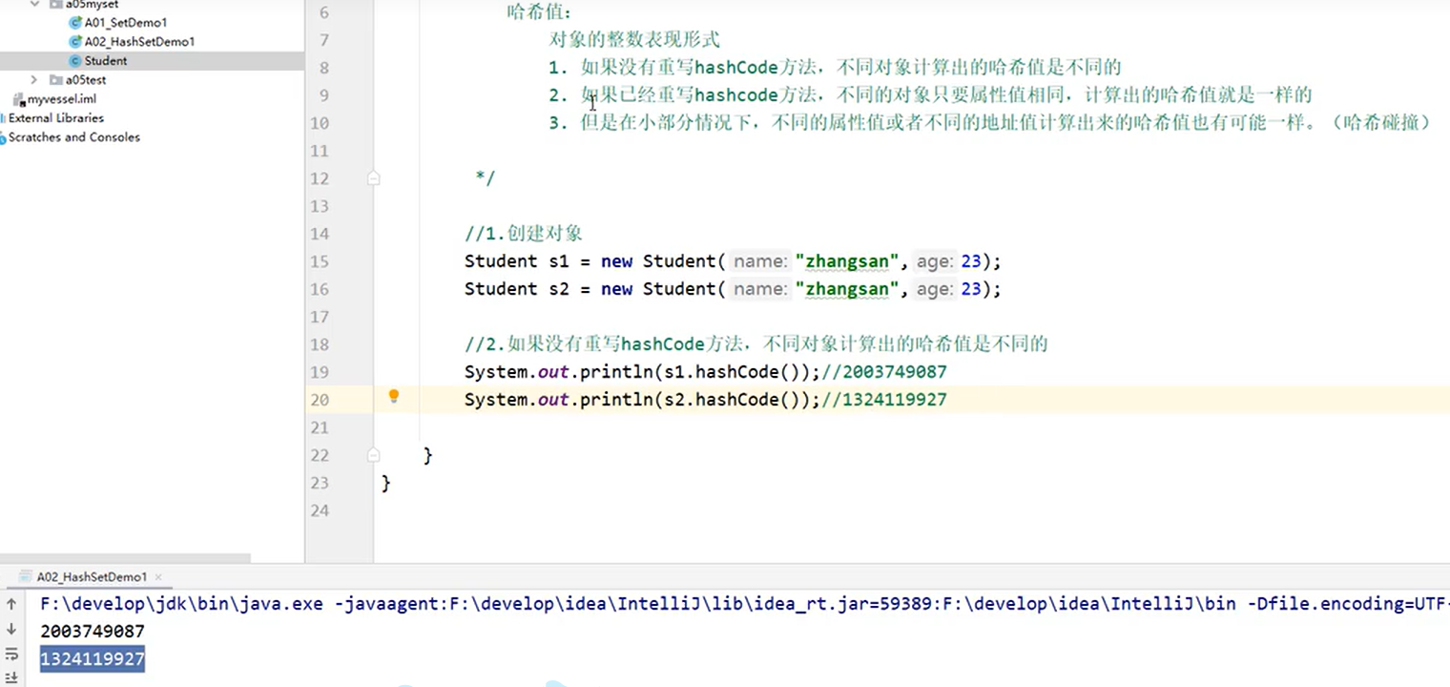Click the closing */ on line 12
Image resolution: width=1450 pixels, height=687 pixels.
click(x=485, y=178)
